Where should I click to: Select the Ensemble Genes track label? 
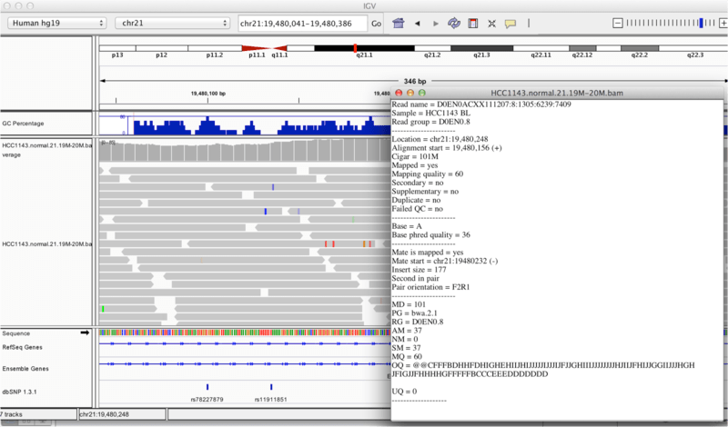coord(25,369)
